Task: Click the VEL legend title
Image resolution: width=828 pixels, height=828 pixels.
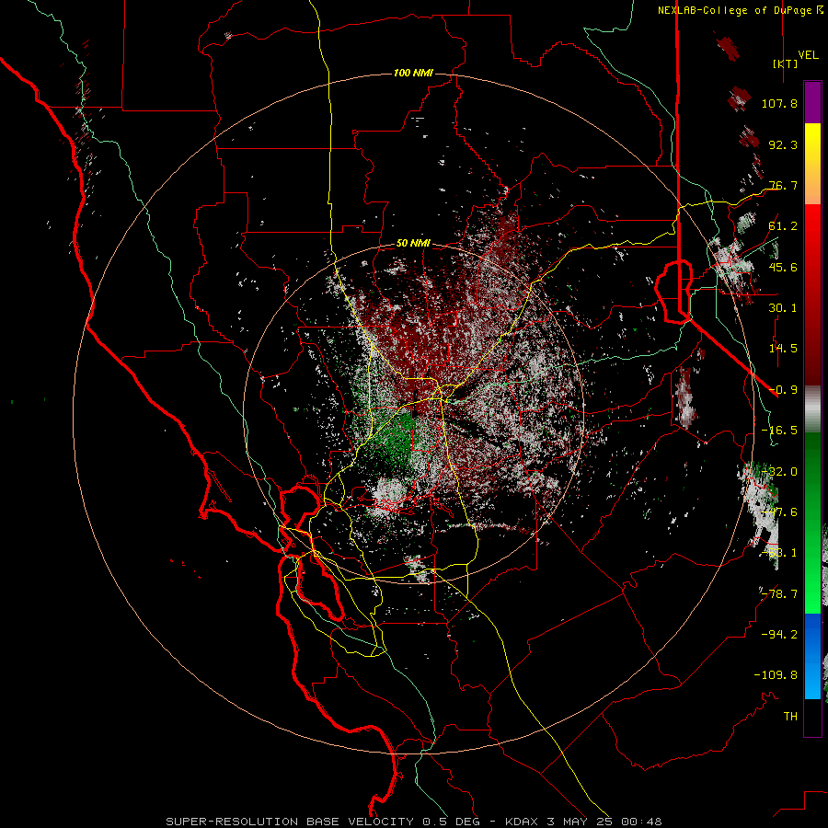Action: [808, 55]
